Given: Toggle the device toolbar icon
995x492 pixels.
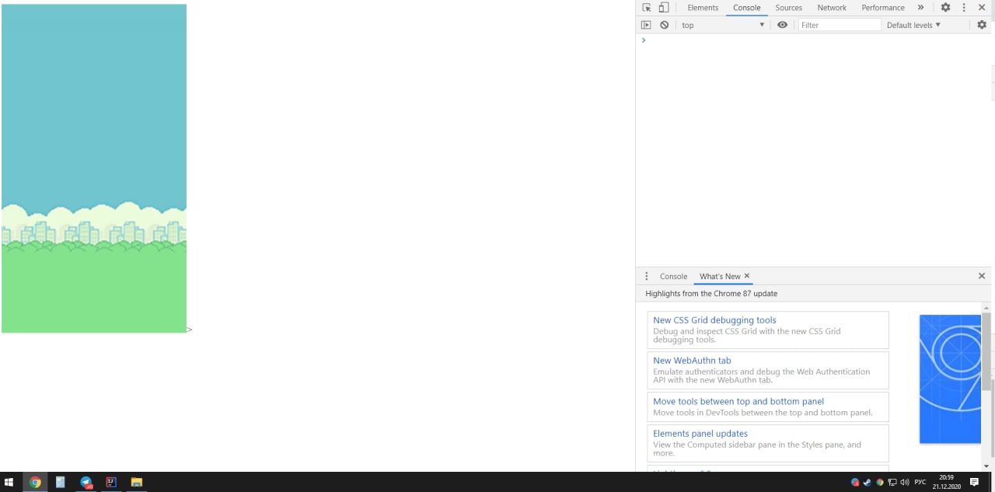Looking at the screenshot, I should 664,8.
